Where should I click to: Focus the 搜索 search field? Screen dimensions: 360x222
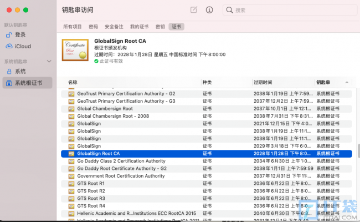click(290, 10)
